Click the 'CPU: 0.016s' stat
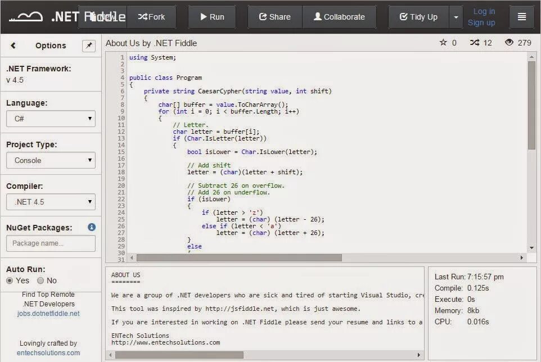541x362 pixels. (462, 322)
